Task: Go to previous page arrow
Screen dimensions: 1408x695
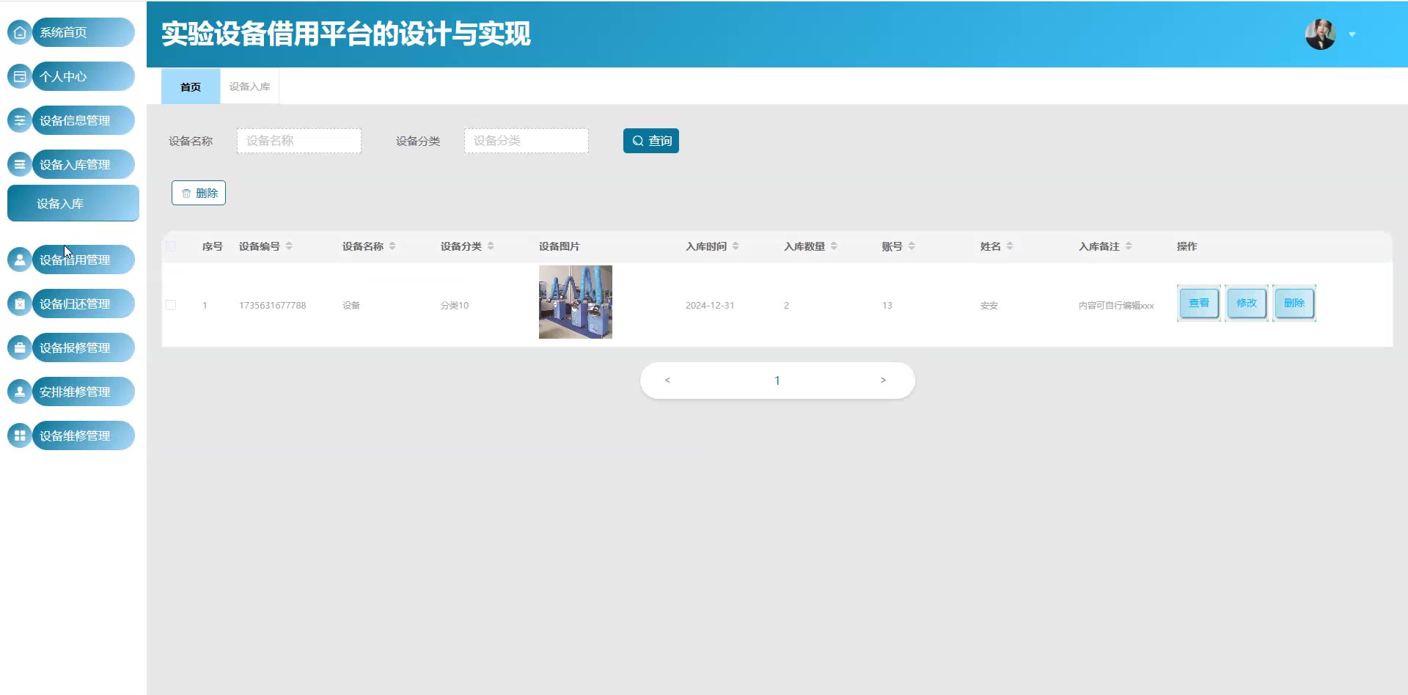Action: [x=667, y=380]
